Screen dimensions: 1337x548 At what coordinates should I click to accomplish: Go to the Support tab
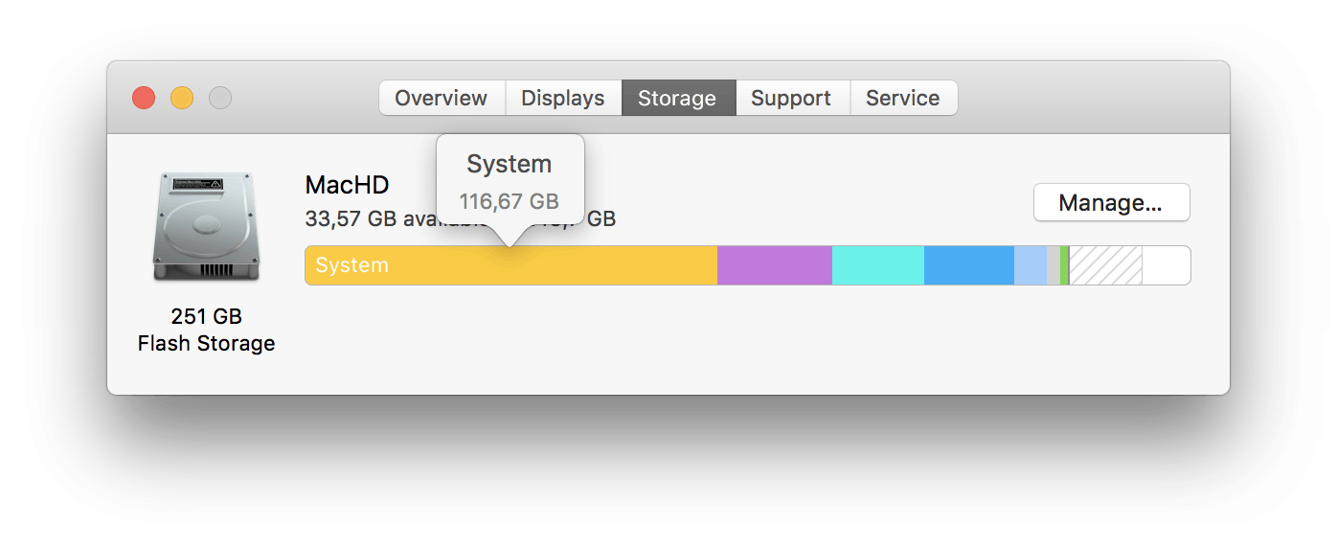pos(791,98)
